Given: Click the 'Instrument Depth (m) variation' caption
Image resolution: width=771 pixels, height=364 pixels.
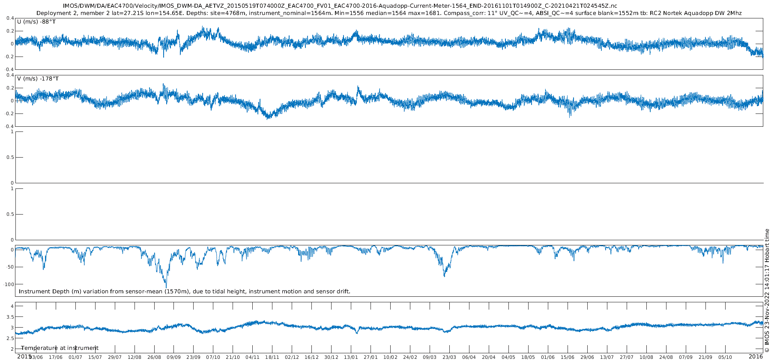Looking at the screenshot, I should 185,292.
